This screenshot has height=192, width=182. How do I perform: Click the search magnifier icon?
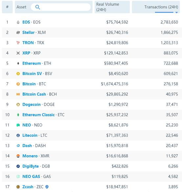[38, 7]
